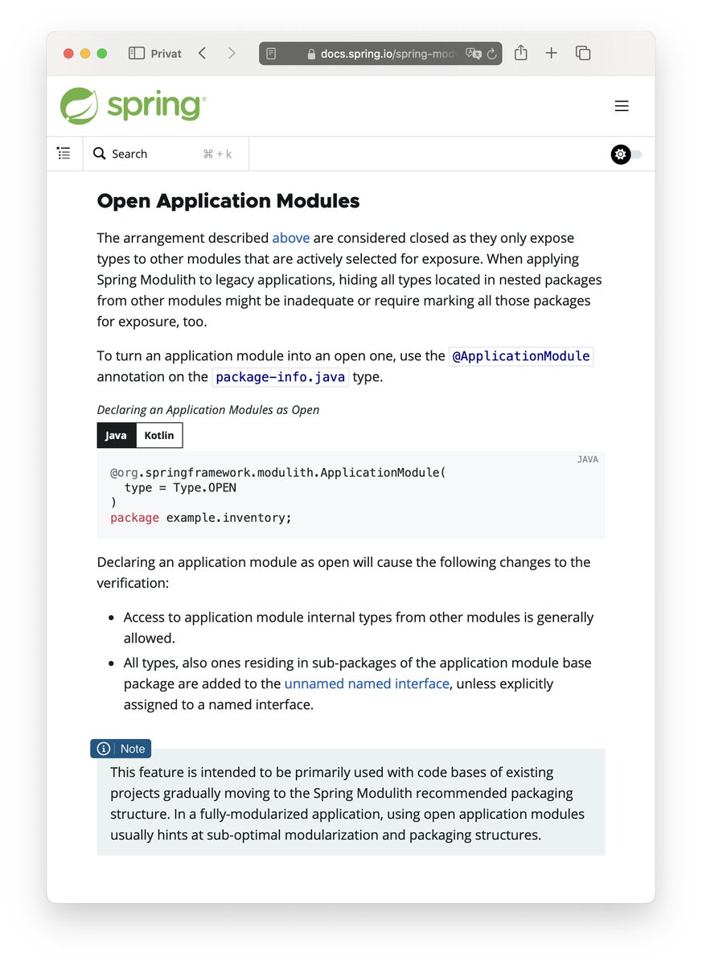Click the package-info.java inline code
This screenshot has width=702, height=965.
(x=281, y=377)
